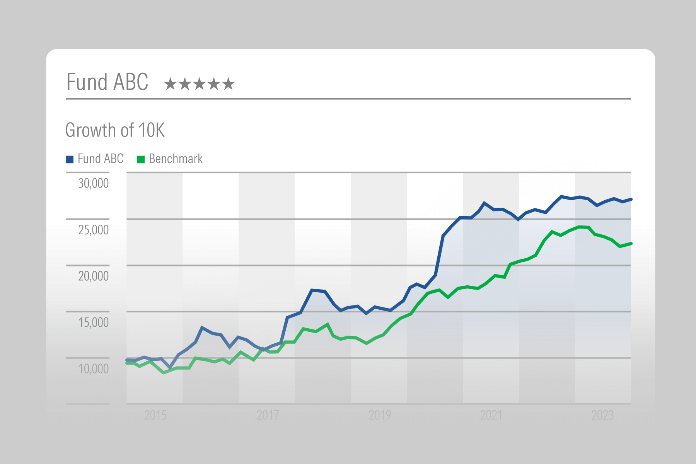Toggle the Benchmark series via its legend label
The height and width of the screenshot is (464, 696).
[x=176, y=159]
